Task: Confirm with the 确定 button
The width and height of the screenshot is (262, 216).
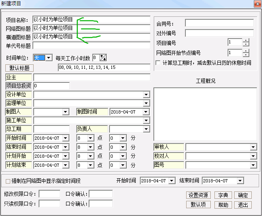Action: (x=243, y=195)
